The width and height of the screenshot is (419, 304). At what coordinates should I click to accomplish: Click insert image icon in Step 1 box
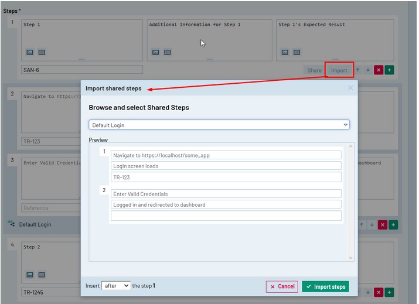(30, 52)
